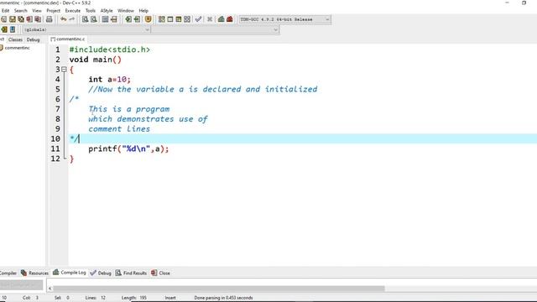
Task: Click the Save file toolbar icon
Action: coord(13,19)
